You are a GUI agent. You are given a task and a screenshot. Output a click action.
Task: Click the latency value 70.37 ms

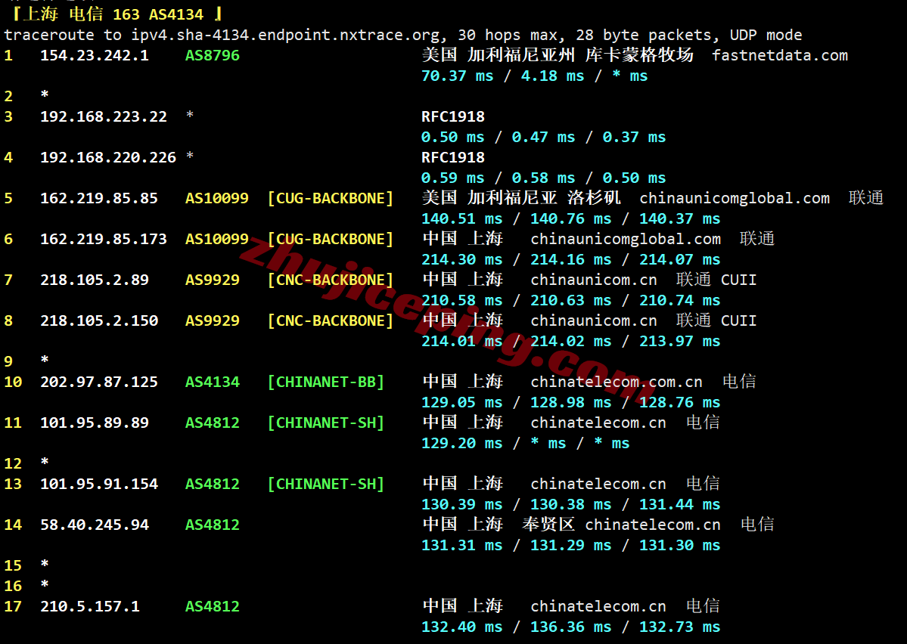tap(458, 76)
